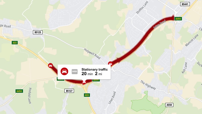Click the B5127 road label
Image resolution: width=202 pixels, height=114 pixels.
pos(69,91)
